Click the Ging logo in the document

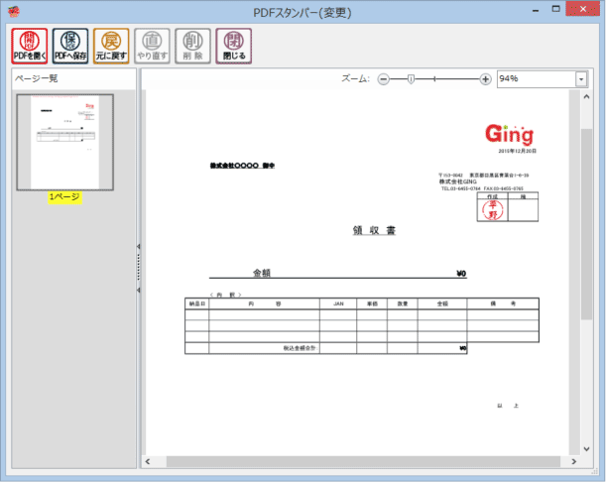tap(510, 134)
